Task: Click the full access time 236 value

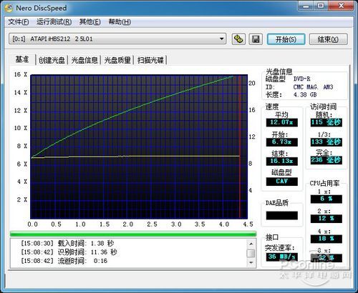Action: (326, 160)
